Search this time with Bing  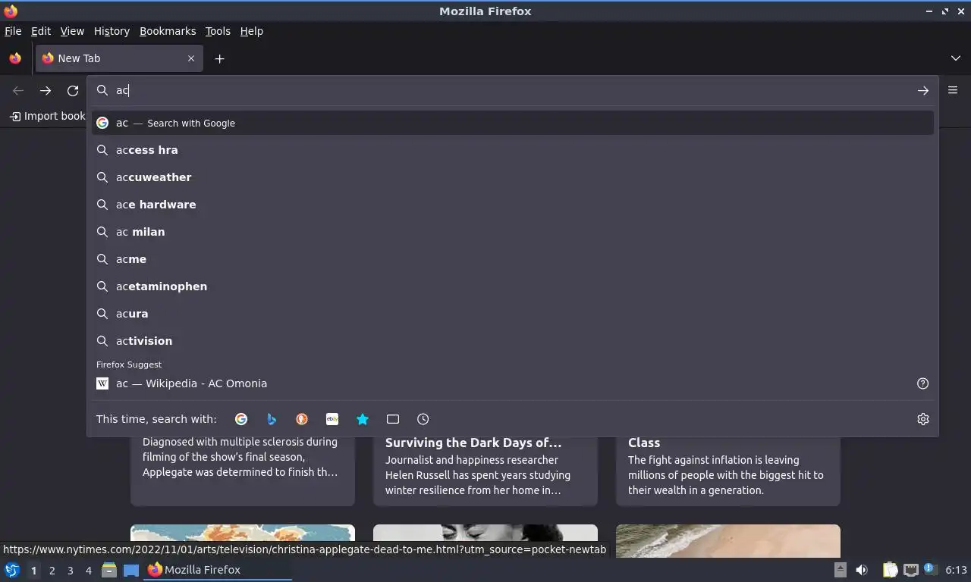[272, 419]
